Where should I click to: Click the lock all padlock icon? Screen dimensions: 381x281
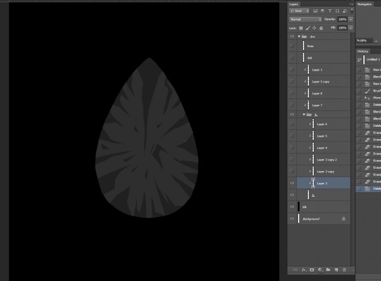click(321, 28)
